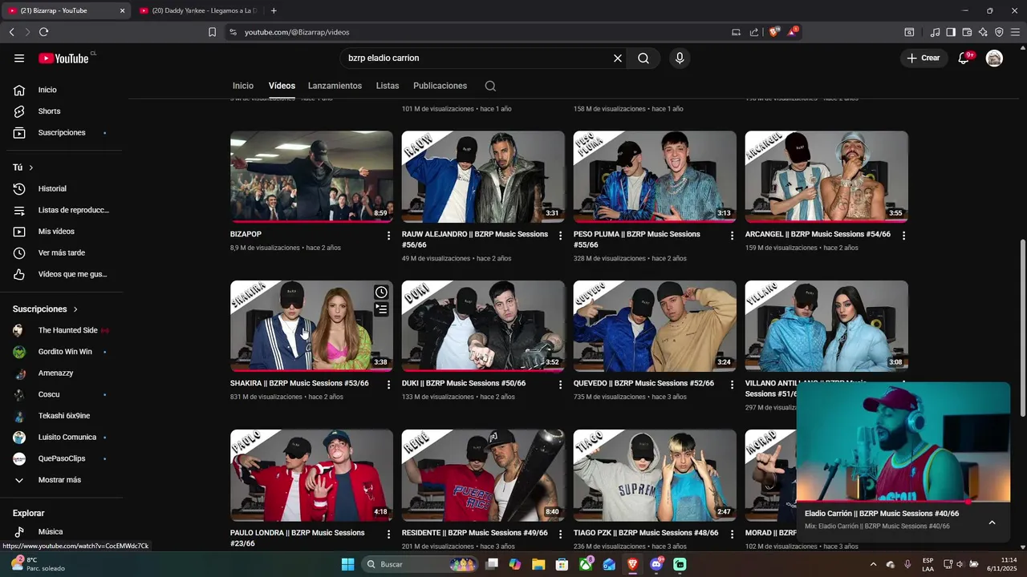The image size is (1027, 577).
Task: Open the notifications bell
Action: 964,58
